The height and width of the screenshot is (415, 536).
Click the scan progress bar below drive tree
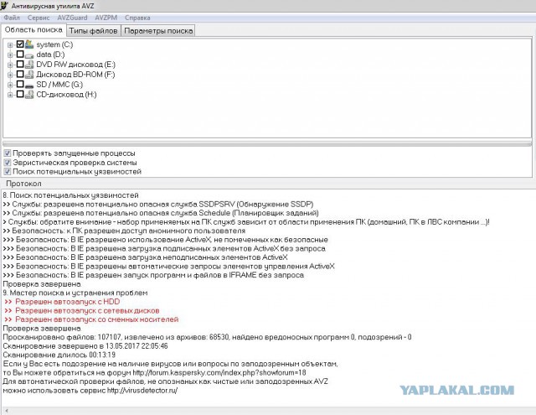[267, 143]
